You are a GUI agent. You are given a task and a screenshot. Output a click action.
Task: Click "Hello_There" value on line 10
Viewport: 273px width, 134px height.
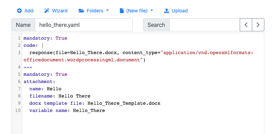point(89,111)
